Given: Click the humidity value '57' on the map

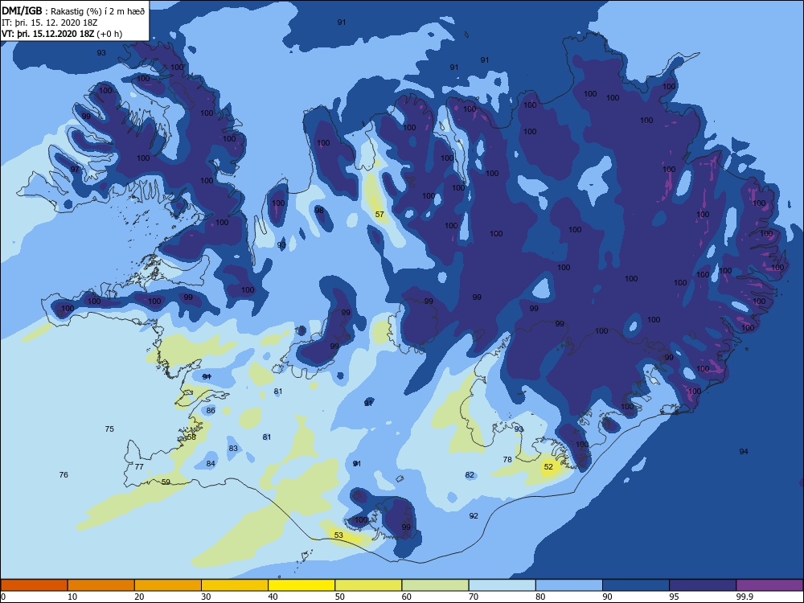Looking at the screenshot, I should tap(379, 215).
